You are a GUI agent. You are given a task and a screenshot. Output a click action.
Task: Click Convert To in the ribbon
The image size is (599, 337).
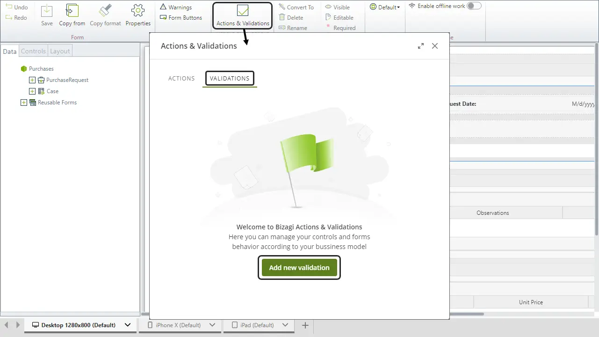pyautogui.click(x=296, y=7)
